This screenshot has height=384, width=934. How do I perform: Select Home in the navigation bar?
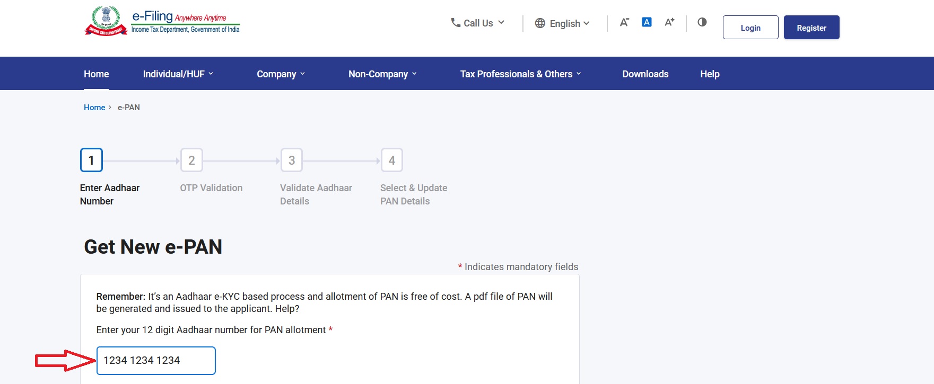coord(96,74)
